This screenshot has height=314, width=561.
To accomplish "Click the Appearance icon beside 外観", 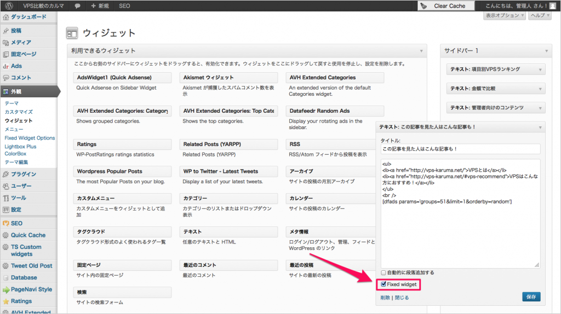I will coord(5,92).
